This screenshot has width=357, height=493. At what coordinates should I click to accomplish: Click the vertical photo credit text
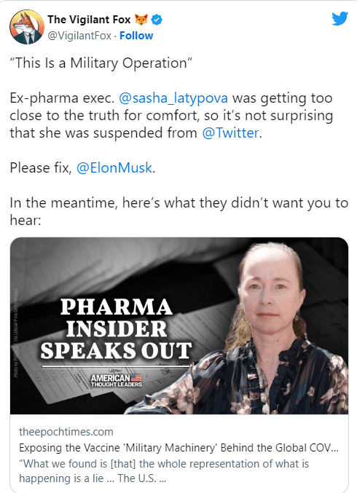pyautogui.click(x=16, y=333)
